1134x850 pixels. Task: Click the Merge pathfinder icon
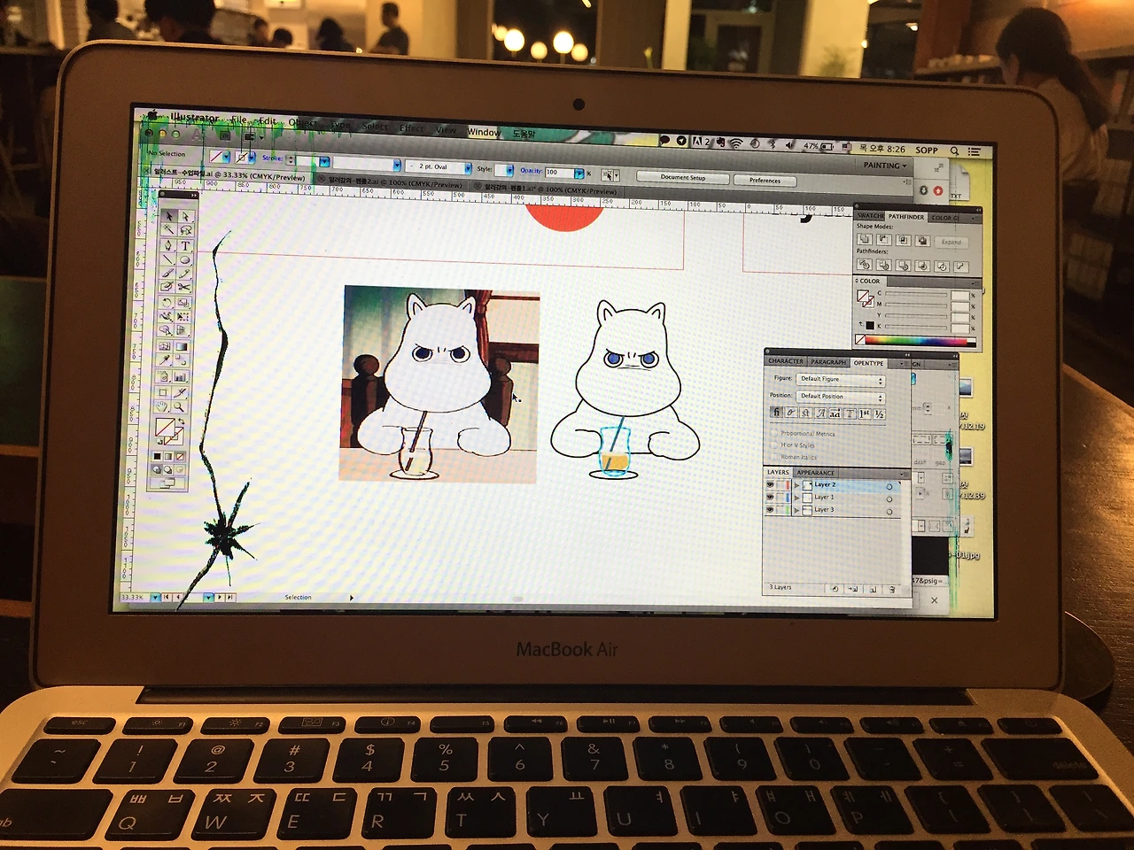pos(903,266)
